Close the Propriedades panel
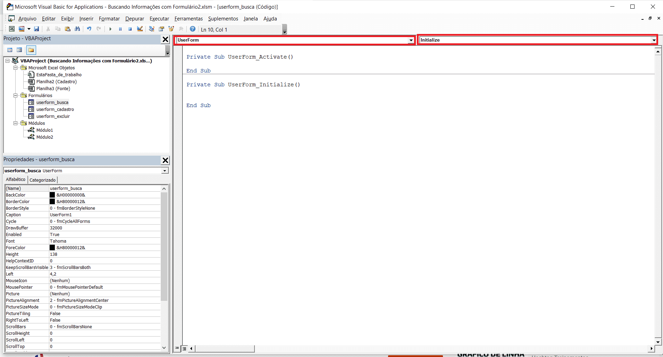The image size is (663, 357). [165, 160]
